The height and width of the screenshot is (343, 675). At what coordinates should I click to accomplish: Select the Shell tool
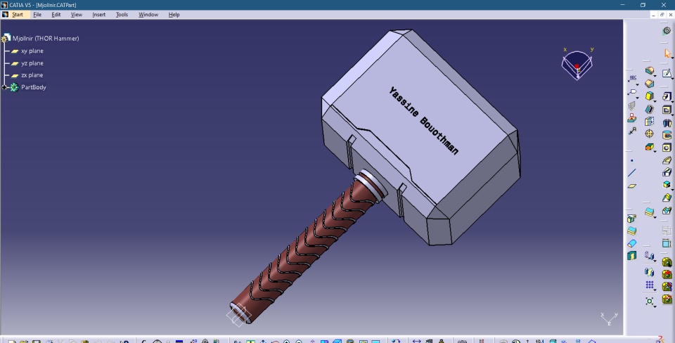[650, 109]
